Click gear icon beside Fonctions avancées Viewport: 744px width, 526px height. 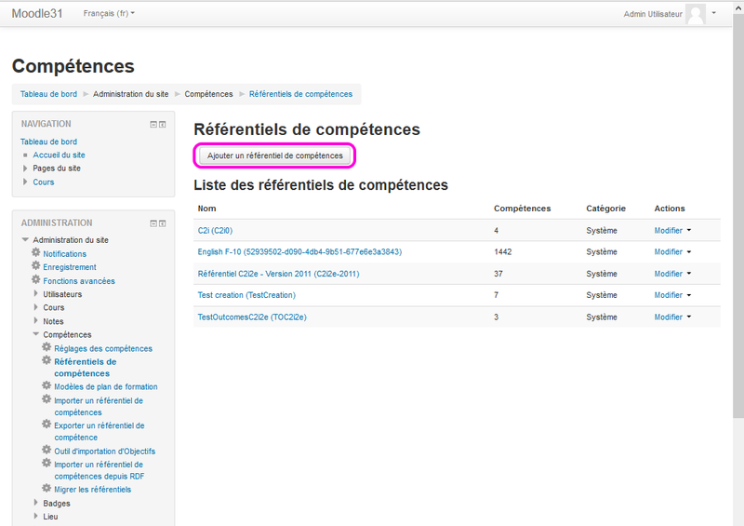click(x=36, y=280)
